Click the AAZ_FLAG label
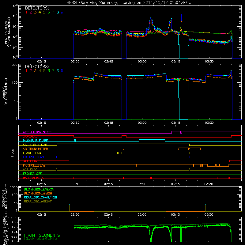The width and height of the screenshot is (245, 245). tap(30, 169)
